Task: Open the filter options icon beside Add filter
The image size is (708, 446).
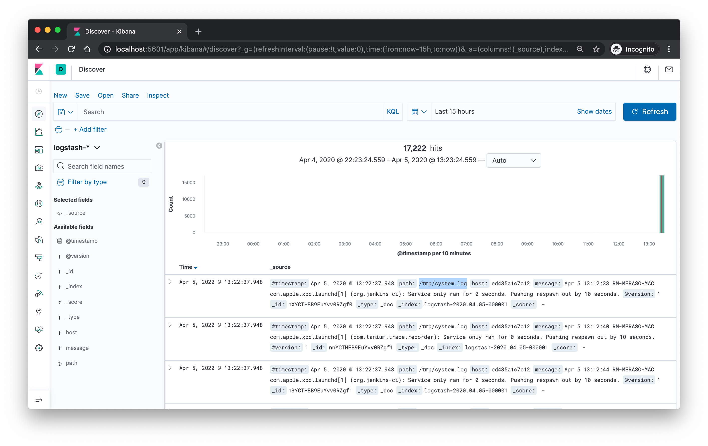Action: pyautogui.click(x=59, y=130)
